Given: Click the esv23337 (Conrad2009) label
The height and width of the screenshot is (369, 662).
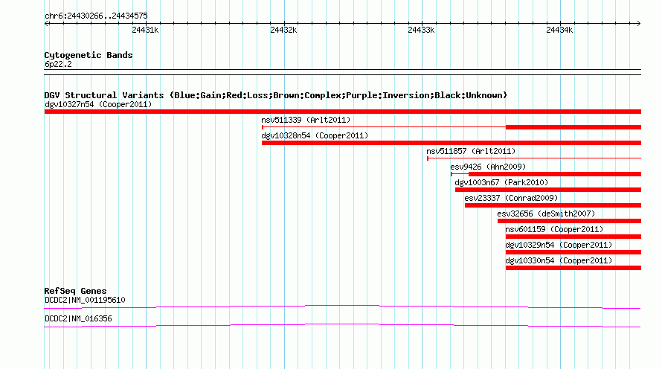Looking at the screenshot, I should [x=511, y=198].
